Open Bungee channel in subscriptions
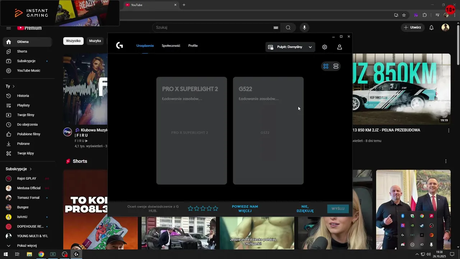The width and height of the screenshot is (460, 259). [27, 207]
